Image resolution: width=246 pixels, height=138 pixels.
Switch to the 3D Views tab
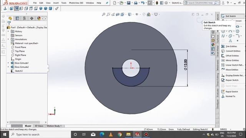tap(39, 126)
